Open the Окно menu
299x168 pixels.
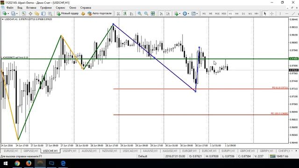(73, 8)
